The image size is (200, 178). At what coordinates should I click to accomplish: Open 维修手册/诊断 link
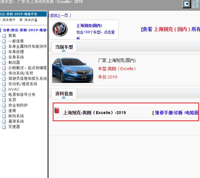pos(169,113)
